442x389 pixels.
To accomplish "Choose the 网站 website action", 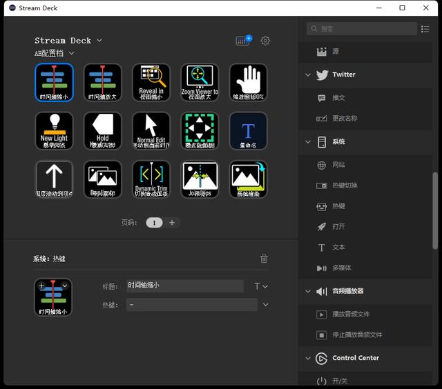I will coord(365,165).
